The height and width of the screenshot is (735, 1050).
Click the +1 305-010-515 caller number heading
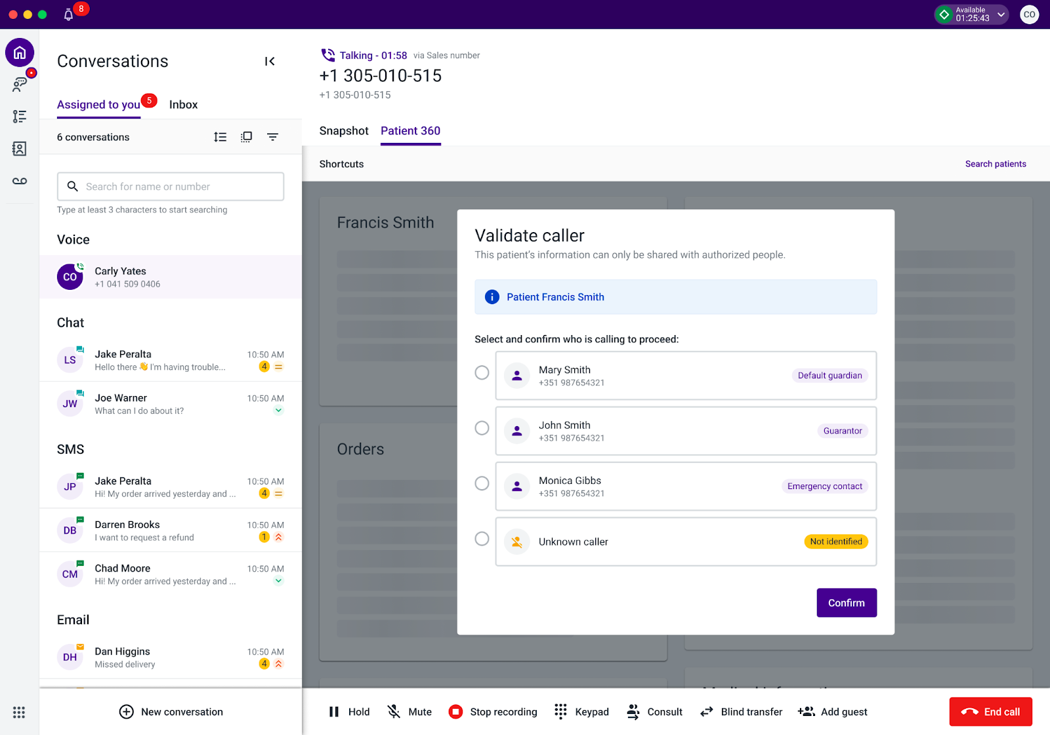tap(381, 76)
